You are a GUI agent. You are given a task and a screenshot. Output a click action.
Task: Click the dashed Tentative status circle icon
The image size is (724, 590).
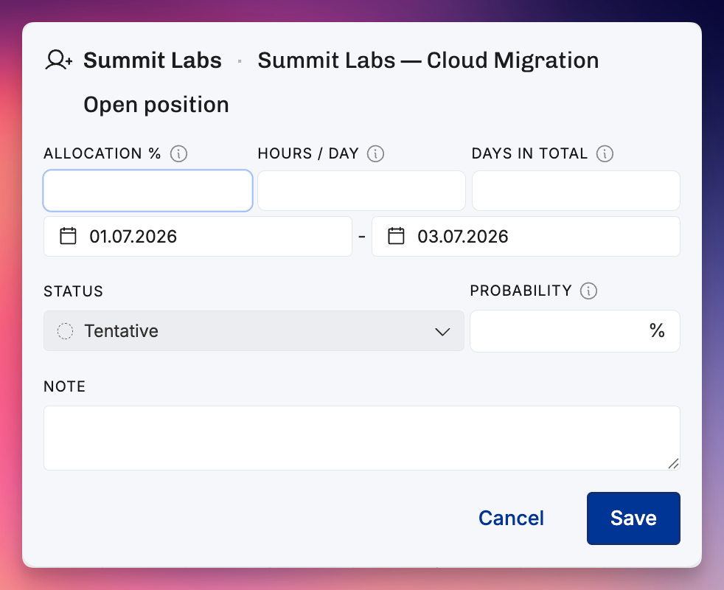pyautogui.click(x=65, y=331)
